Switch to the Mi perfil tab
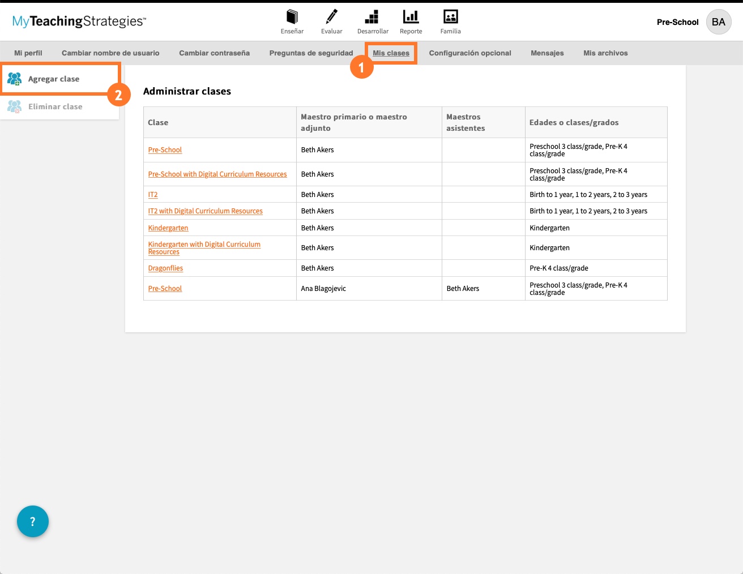 (x=28, y=53)
